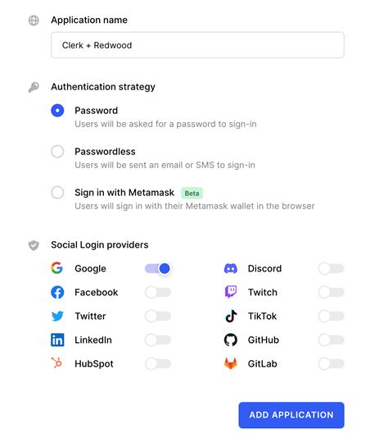Viewport: 388px width, 447px height.
Task: Turn on the GitHub login toggle
Action: coord(331,340)
